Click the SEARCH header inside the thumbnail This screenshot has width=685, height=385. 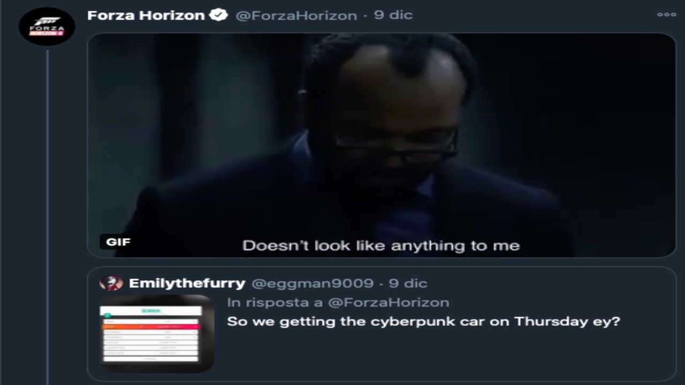(151, 311)
